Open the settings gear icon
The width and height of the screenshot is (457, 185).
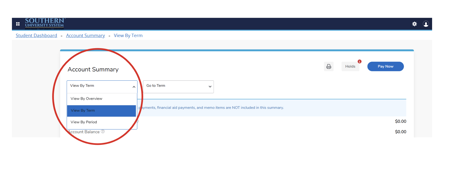414,24
